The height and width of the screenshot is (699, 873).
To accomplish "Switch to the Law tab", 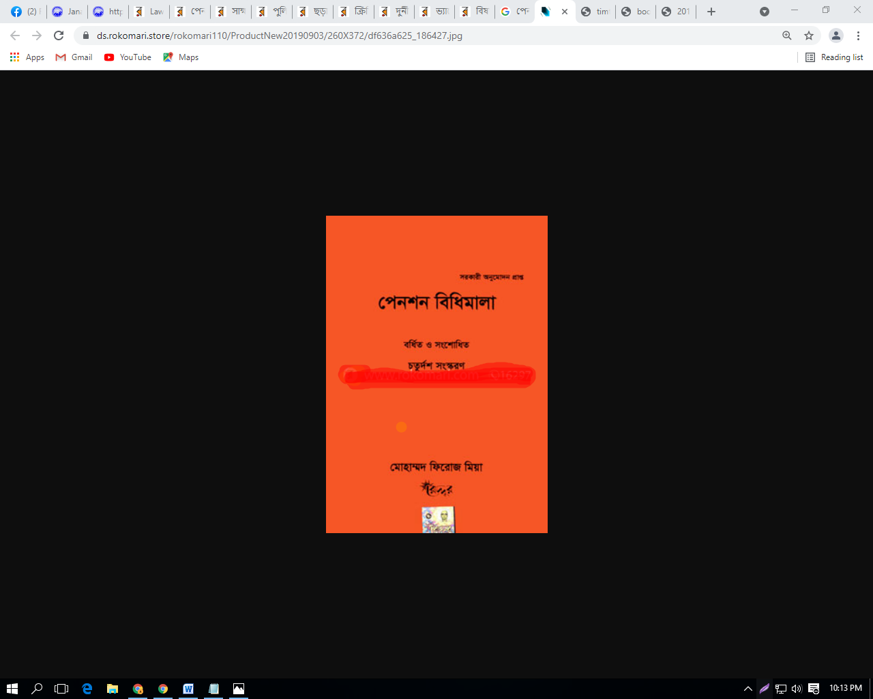I will (149, 12).
